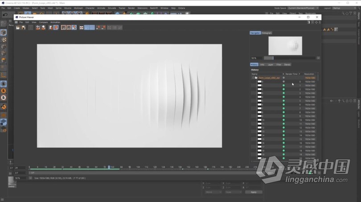Screen dimensions: 361x202
Task: Open the dropdown arrow right of navigator zoom slider
Action: tap(318, 58)
